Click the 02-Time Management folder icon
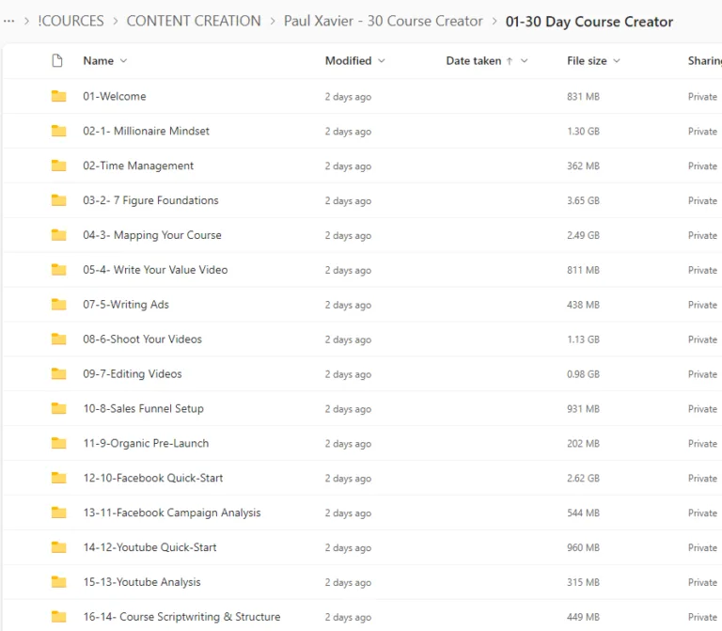722x631 pixels. click(59, 166)
